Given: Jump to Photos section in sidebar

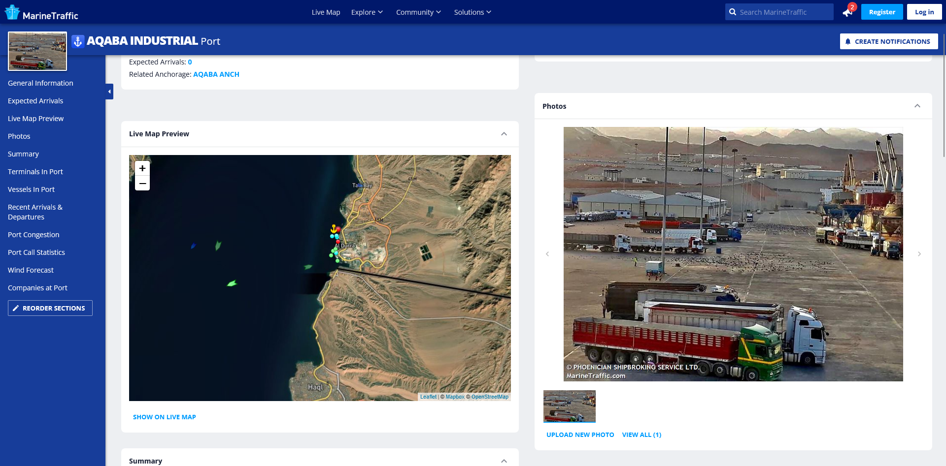Looking at the screenshot, I should coord(19,136).
